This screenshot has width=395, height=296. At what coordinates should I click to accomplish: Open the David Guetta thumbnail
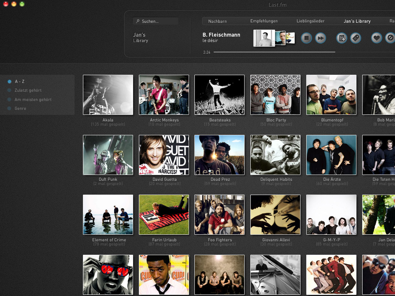tap(164, 155)
